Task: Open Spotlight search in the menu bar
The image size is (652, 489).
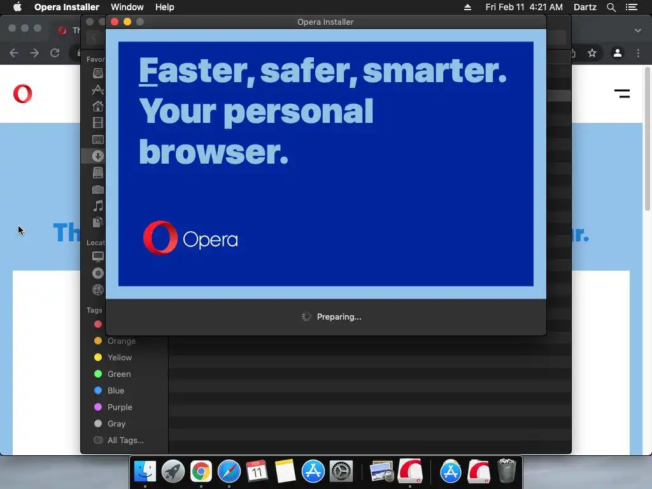Action: tap(611, 7)
